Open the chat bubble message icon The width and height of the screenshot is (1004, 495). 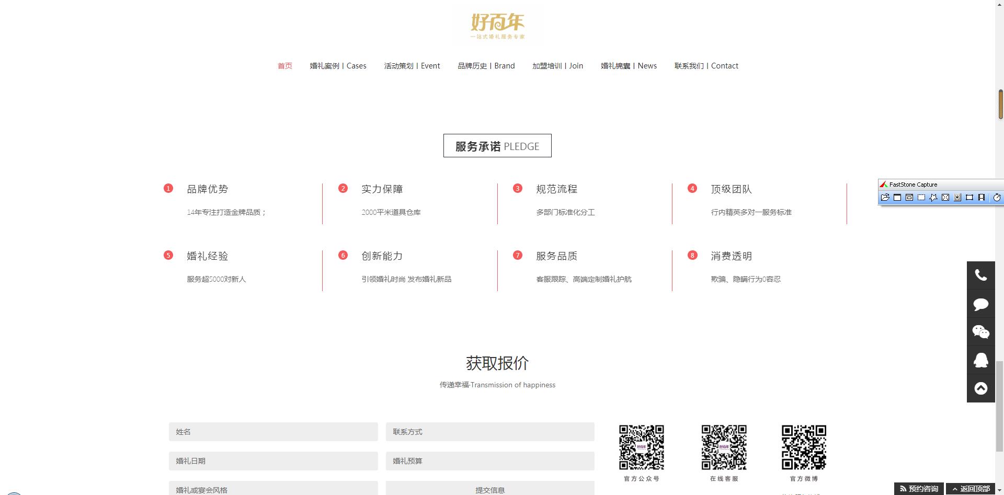980,304
